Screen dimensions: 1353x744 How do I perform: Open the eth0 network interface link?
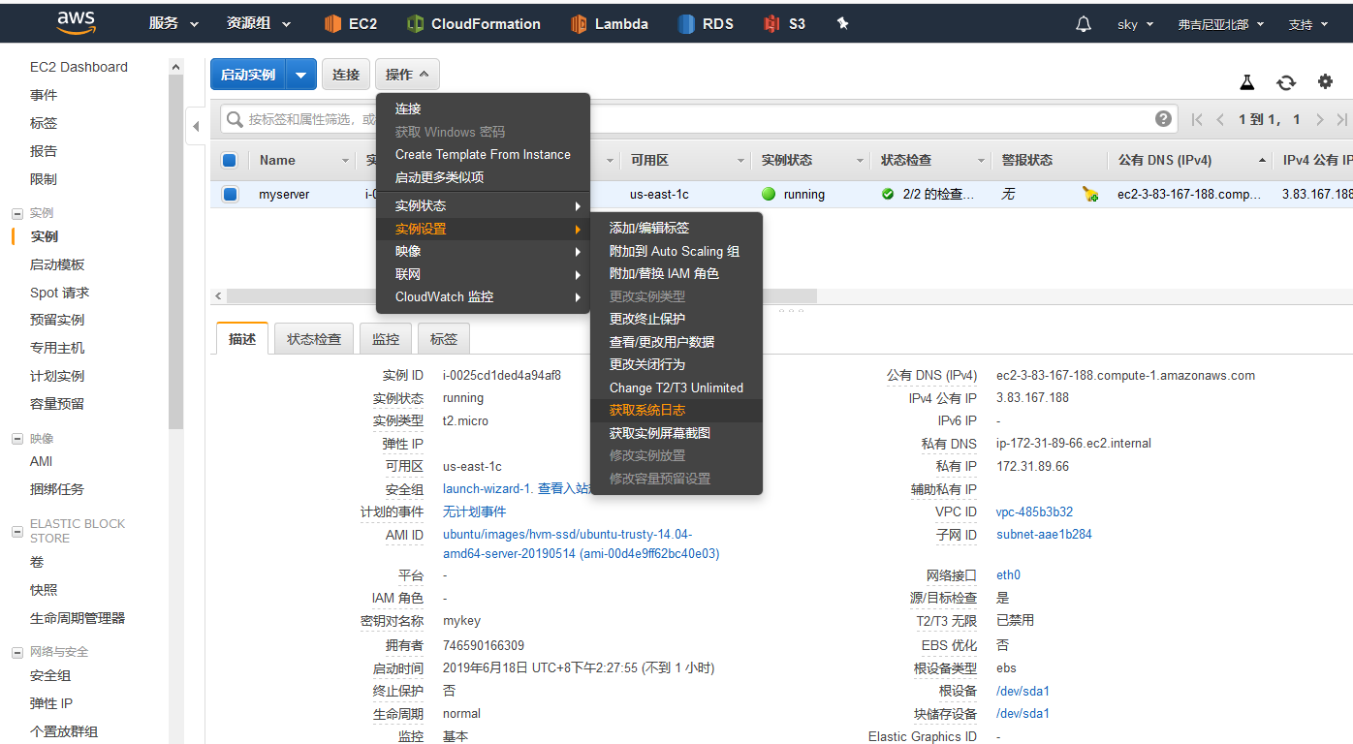[x=1008, y=575]
